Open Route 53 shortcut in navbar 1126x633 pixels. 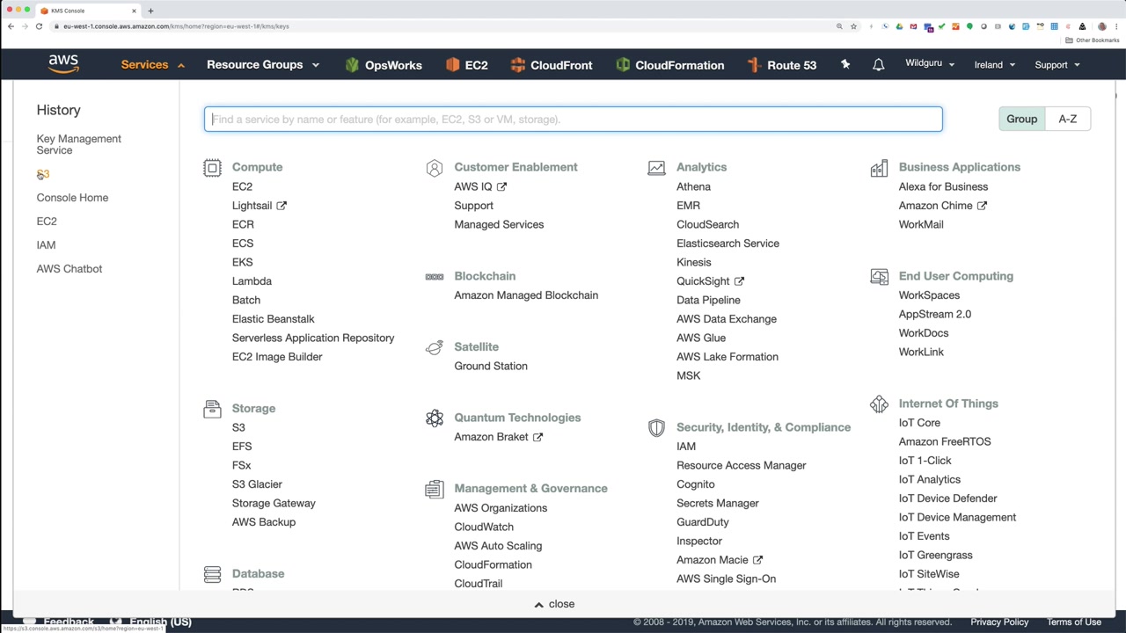tap(782, 65)
